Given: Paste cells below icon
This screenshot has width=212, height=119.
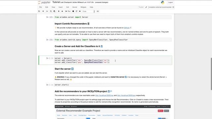Looking at the screenshot, I should (x=54, y=11).
